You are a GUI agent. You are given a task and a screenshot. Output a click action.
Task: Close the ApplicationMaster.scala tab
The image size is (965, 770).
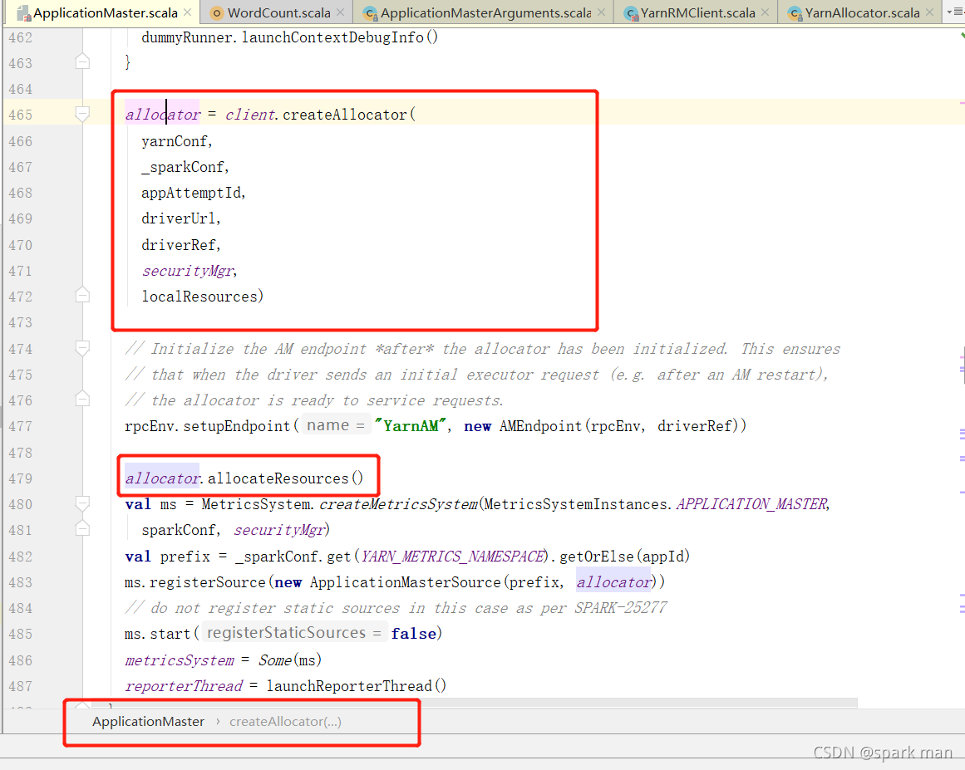[187, 12]
